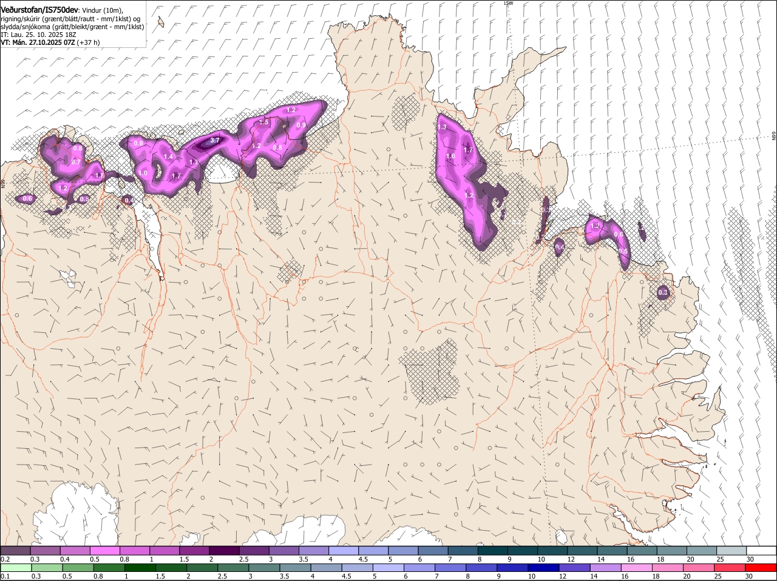Pick green-row swatch between 2.5 and 3
The width and height of the screenshot is (777, 581).
coord(233,568)
